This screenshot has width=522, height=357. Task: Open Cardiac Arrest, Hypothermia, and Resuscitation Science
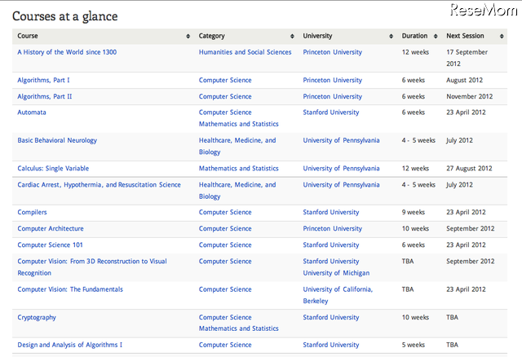click(100, 185)
